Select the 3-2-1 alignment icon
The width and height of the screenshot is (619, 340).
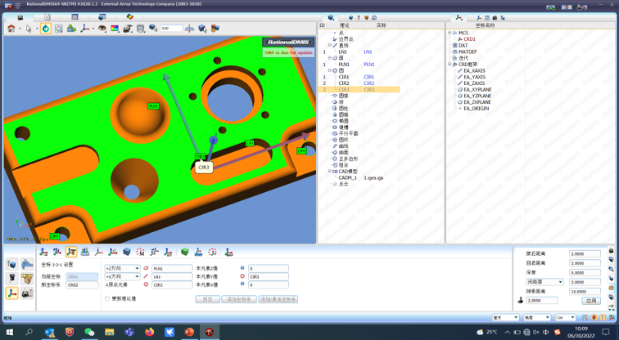(71, 252)
